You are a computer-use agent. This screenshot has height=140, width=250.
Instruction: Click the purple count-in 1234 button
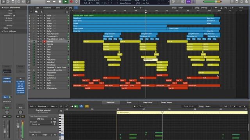point(188,2)
